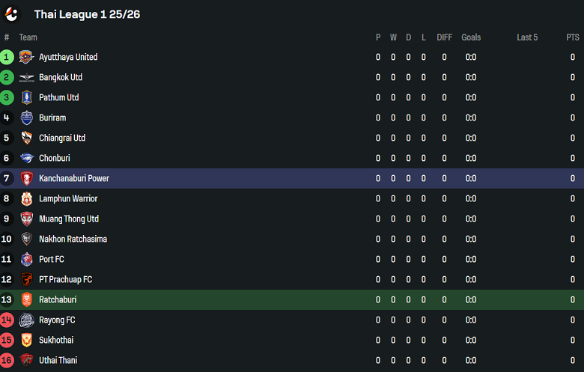Click the Ayutthaya United club crest
This screenshot has height=372, width=584.
click(x=27, y=57)
